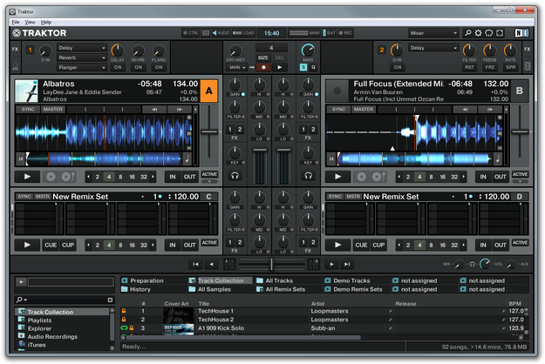545x364 pixels.
Task: Clear the browser search field with X
Action: tap(110, 300)
